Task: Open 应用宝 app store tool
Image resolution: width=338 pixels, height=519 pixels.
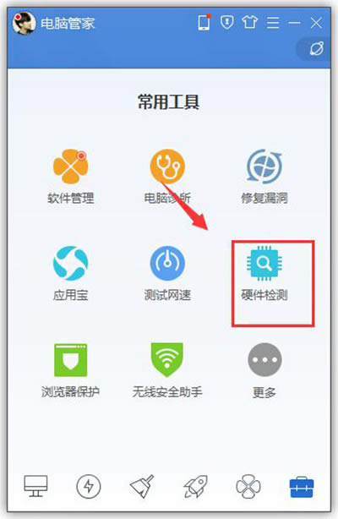Action: 70,273
